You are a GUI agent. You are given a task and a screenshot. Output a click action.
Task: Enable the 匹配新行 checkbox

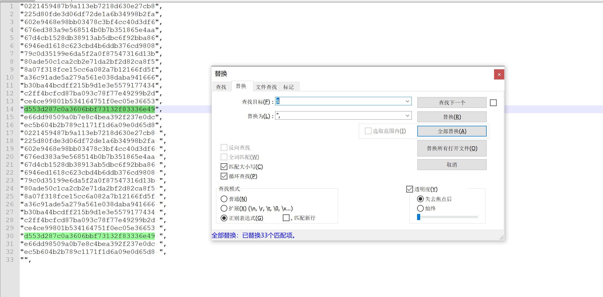[x=286, y=218]
